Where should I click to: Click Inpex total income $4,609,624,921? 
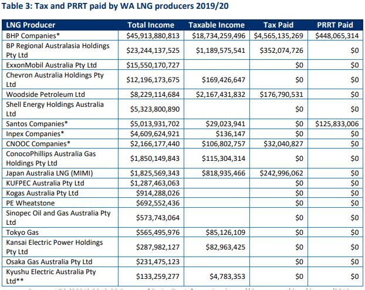pyautogui.click(x=155, y=134)
